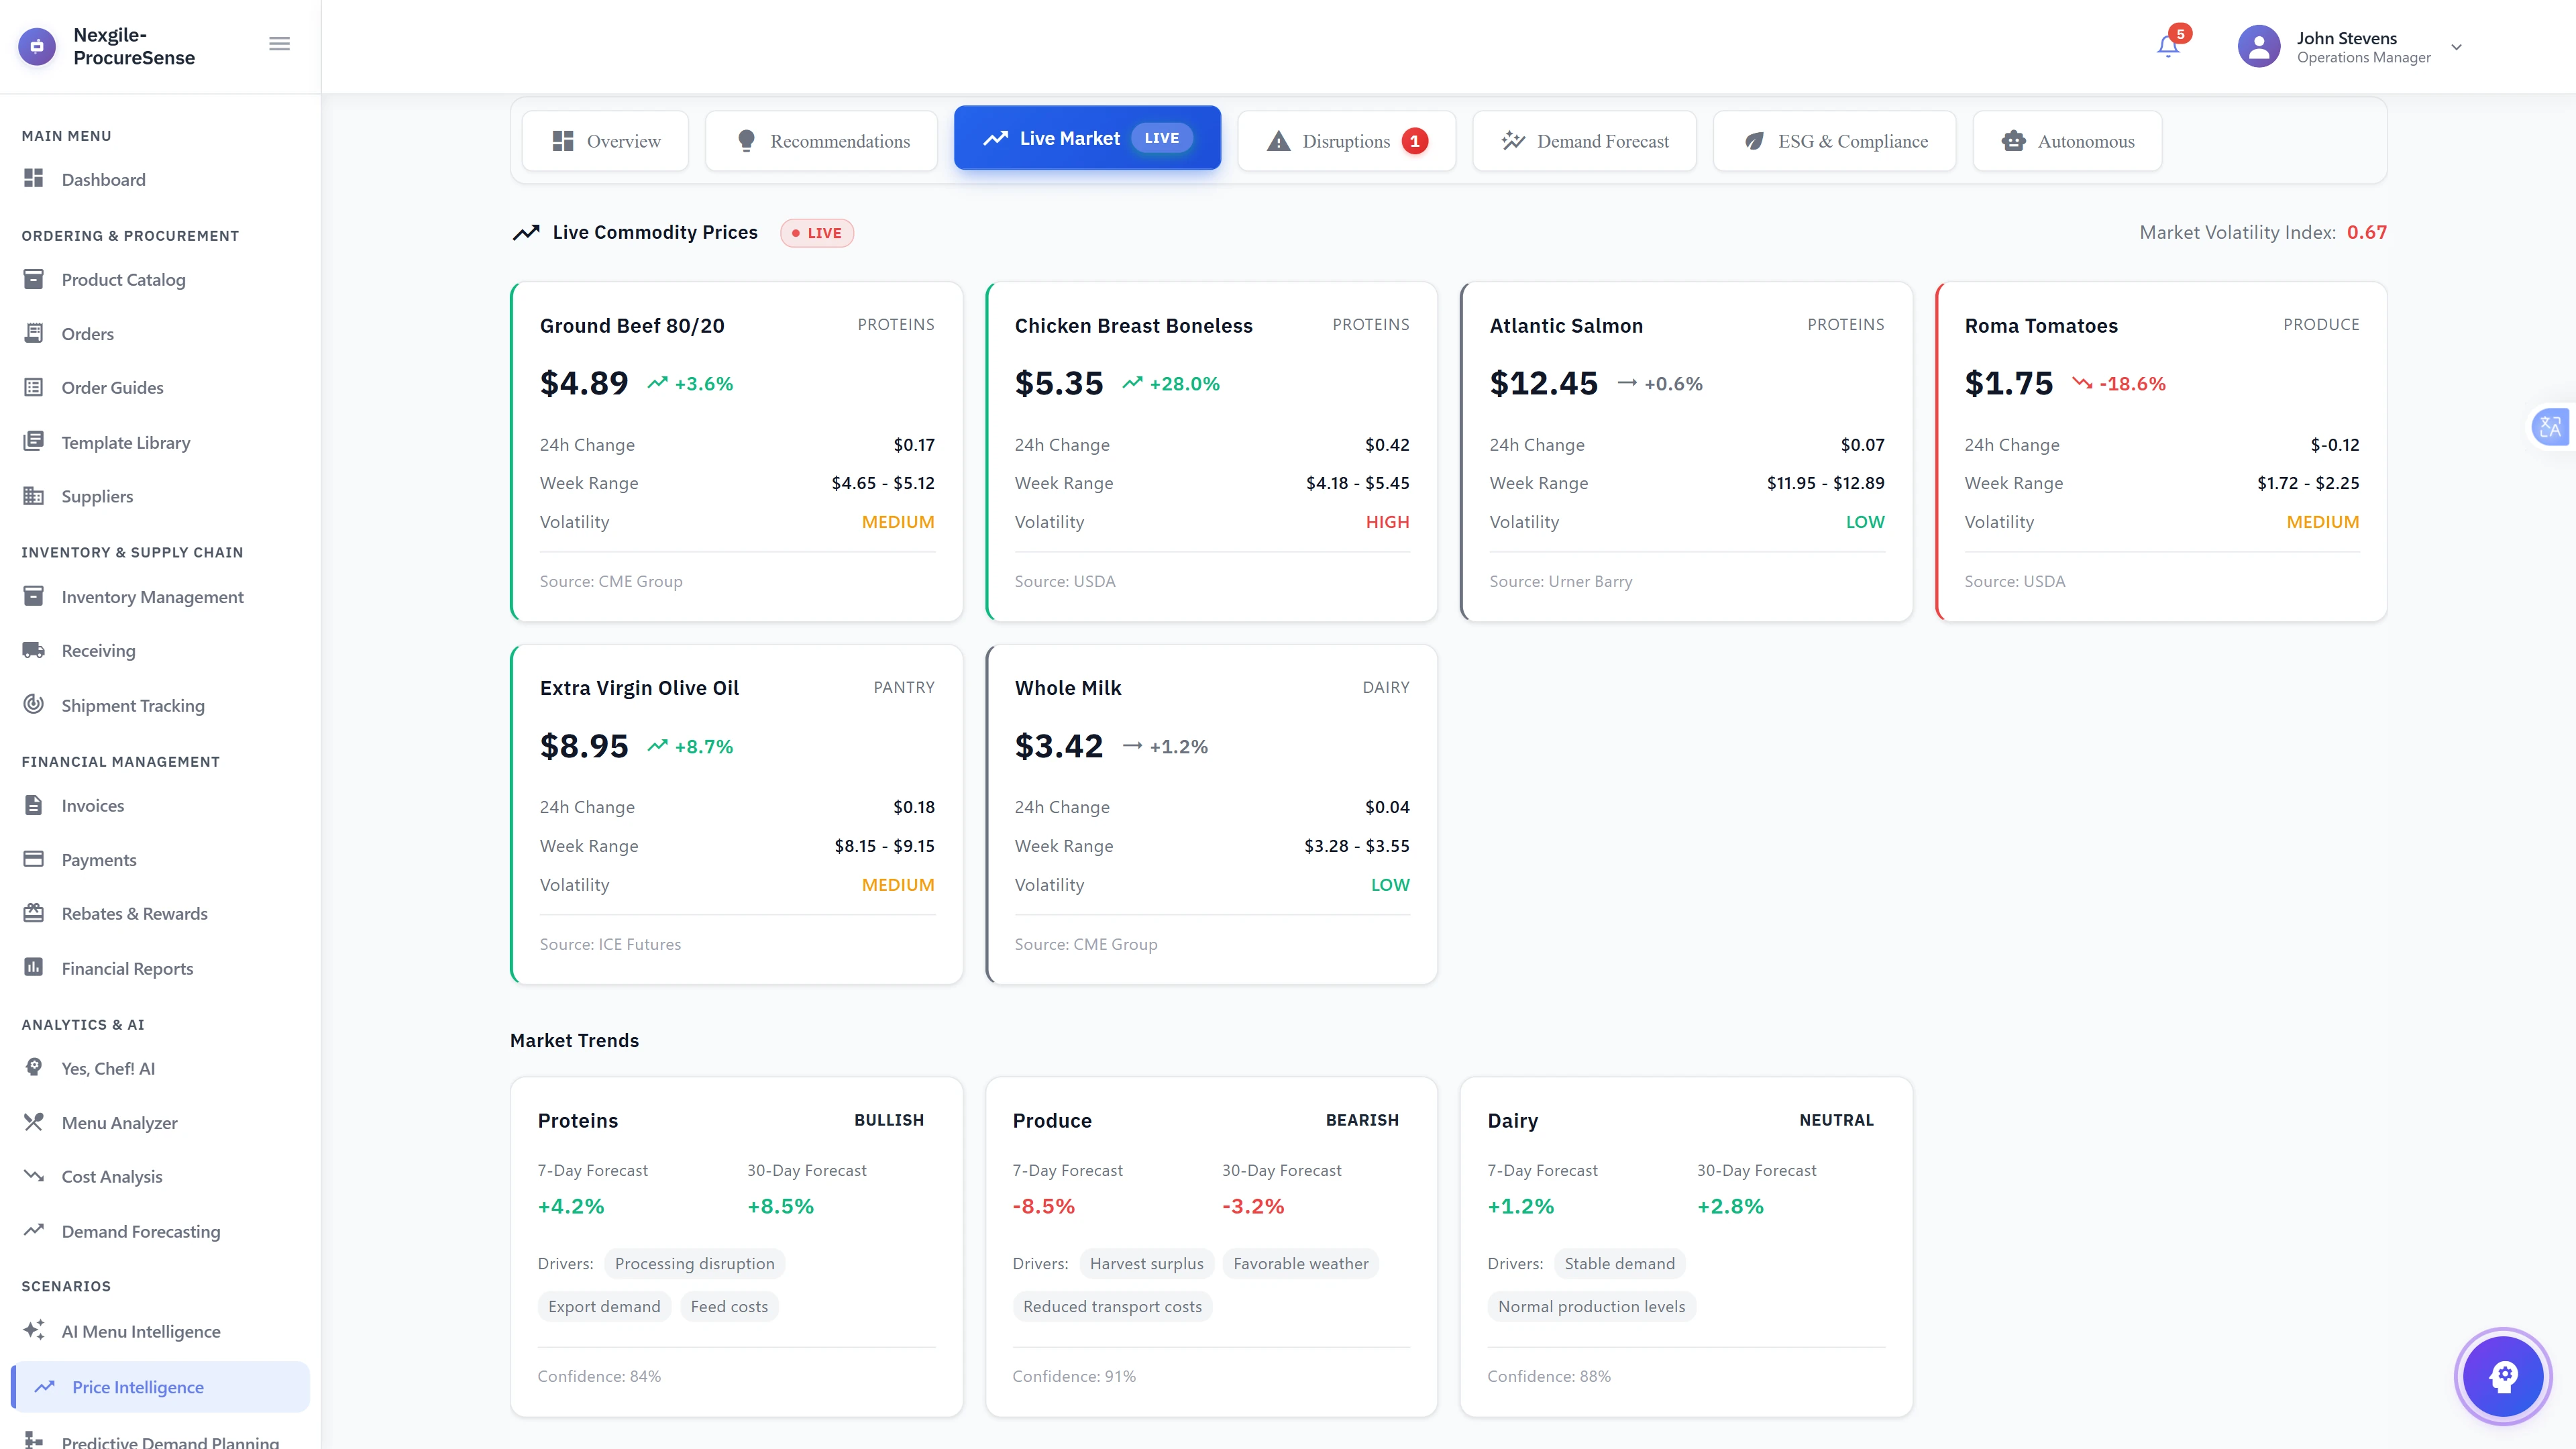This screenshot has width=2576, height=1449.
Task: Collapse the sidebar with the hamburger menu
Action: click(x=279, y=43)
